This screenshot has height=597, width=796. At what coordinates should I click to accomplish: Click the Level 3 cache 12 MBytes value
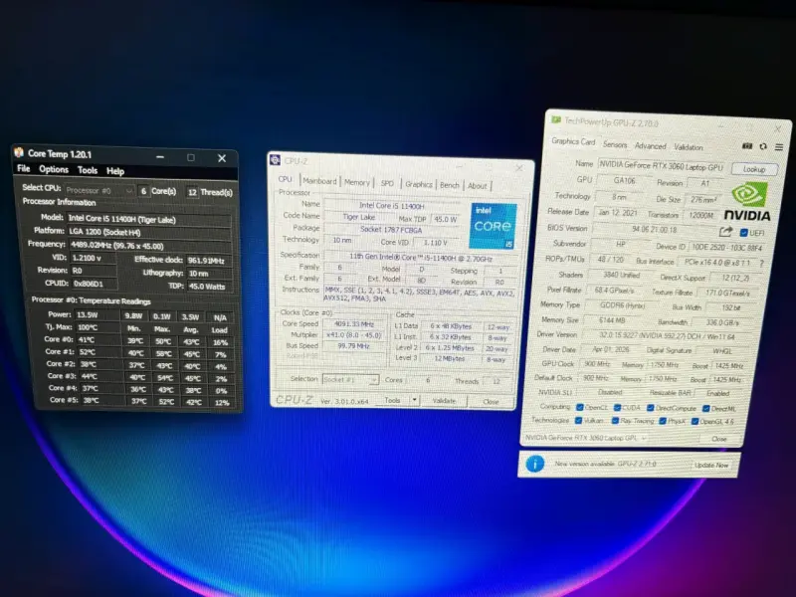click(450, 358)
